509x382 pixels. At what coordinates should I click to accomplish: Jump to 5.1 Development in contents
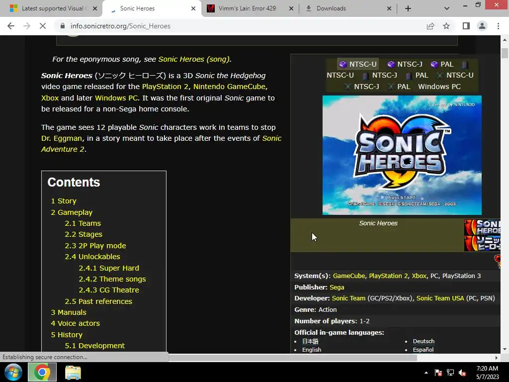pos(95,346)
